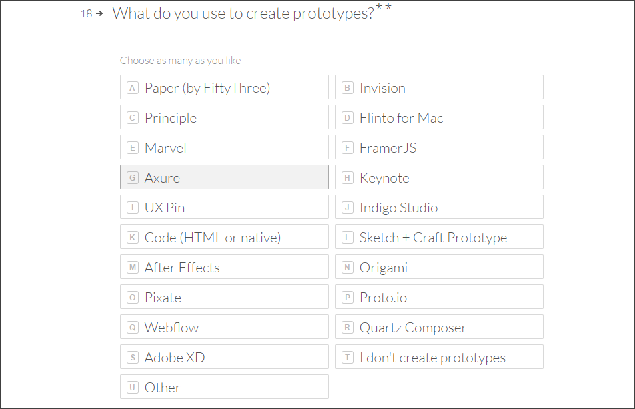Image resolution: width=635 pixels, height=409 pixels.
Task: Tick the Principle choice
Action: [x=224, y=117]
